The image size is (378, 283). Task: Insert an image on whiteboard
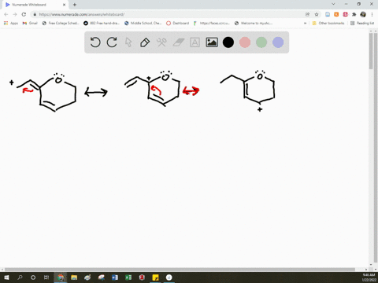point(212,42)
